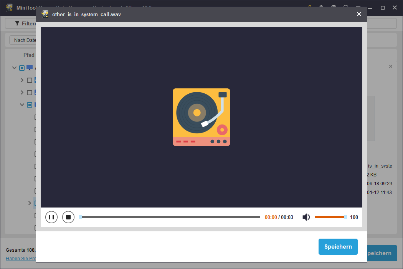
Task: Select the blue computer icon in tree
Action: coord(30,68)
